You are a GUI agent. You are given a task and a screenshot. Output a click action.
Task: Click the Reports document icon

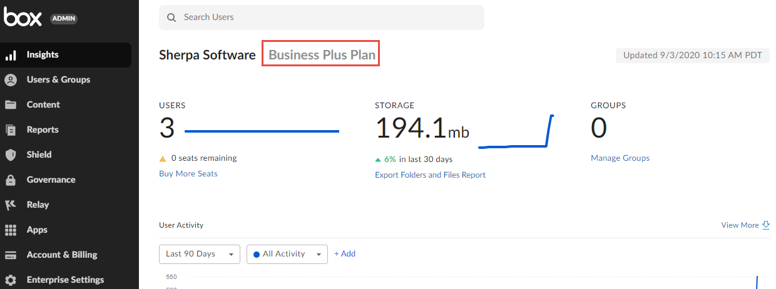[x=11, y=130]
